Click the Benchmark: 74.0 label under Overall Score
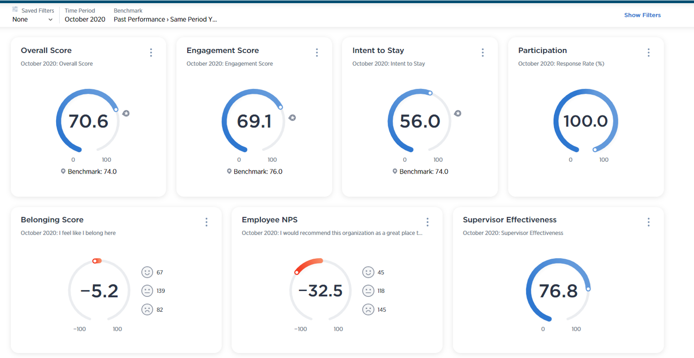694x358 pixels. click(92, 172)
